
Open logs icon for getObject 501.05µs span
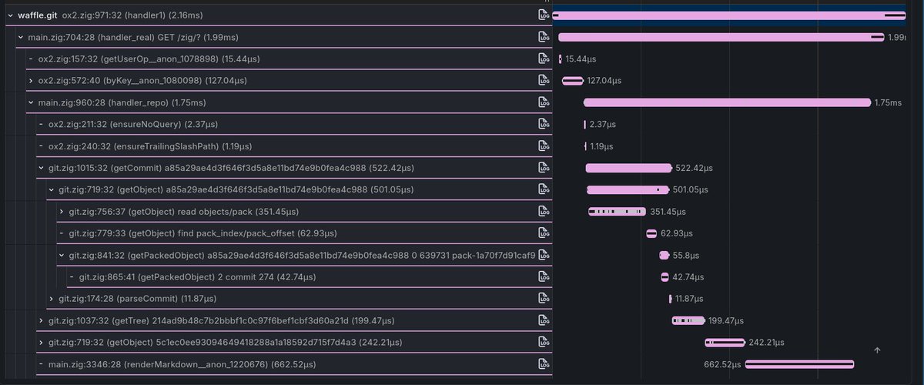click(x=544, y=189)
